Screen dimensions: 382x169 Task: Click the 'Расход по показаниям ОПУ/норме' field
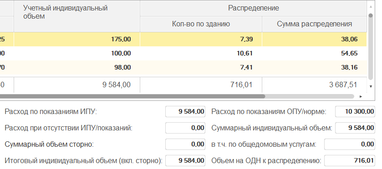click(x=355, y=112)
